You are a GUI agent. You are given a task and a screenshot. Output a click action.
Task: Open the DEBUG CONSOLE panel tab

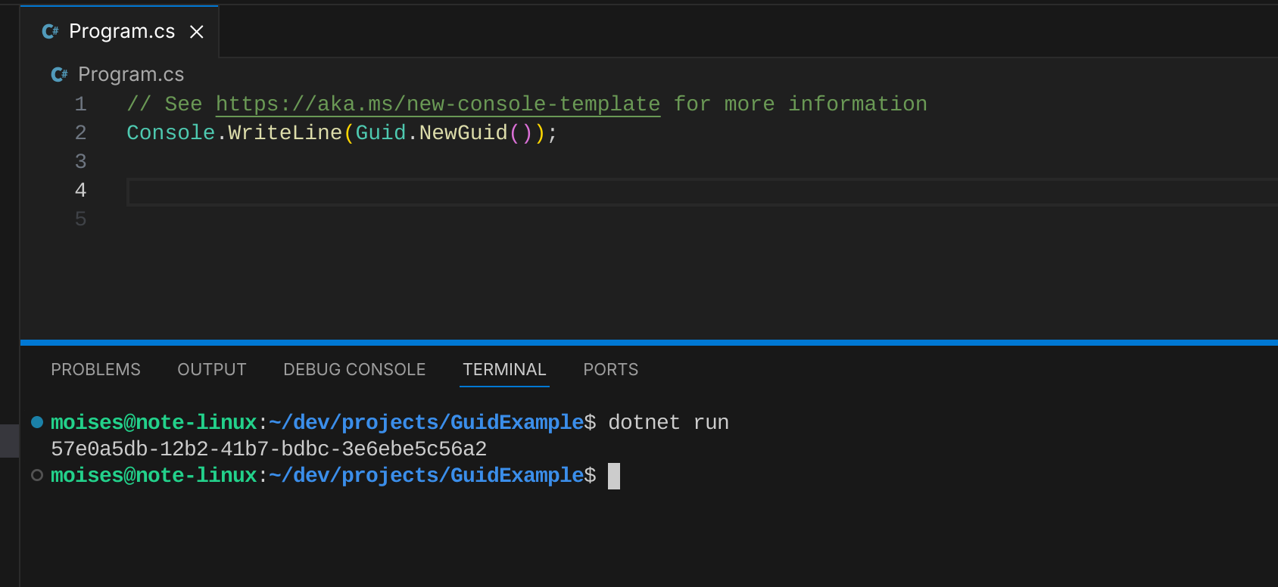coord(354,369)
